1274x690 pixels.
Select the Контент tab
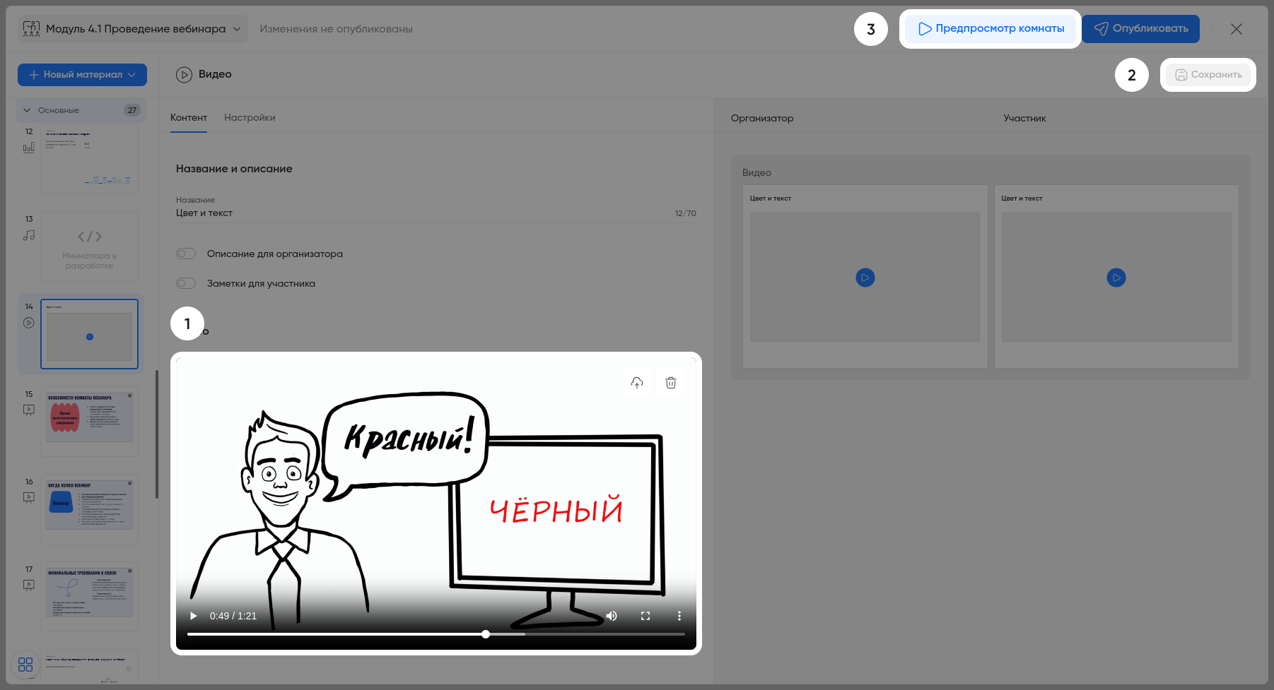[x=189, y=118]
